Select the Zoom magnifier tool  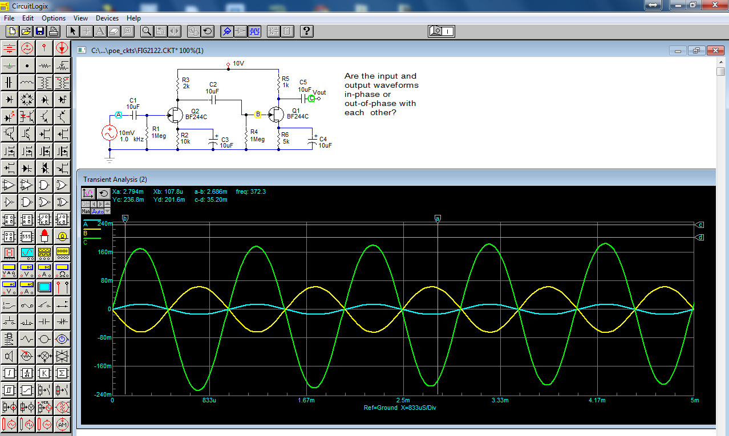tap(147, 31)
